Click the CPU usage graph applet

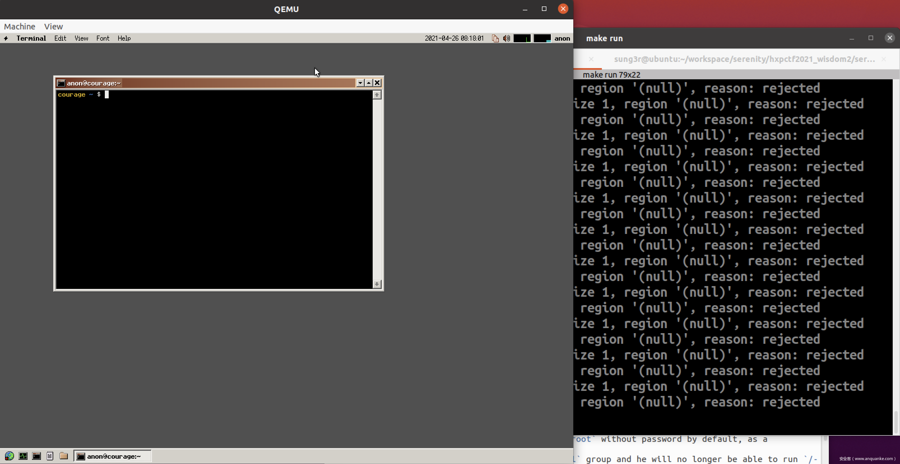click(522, 38)
